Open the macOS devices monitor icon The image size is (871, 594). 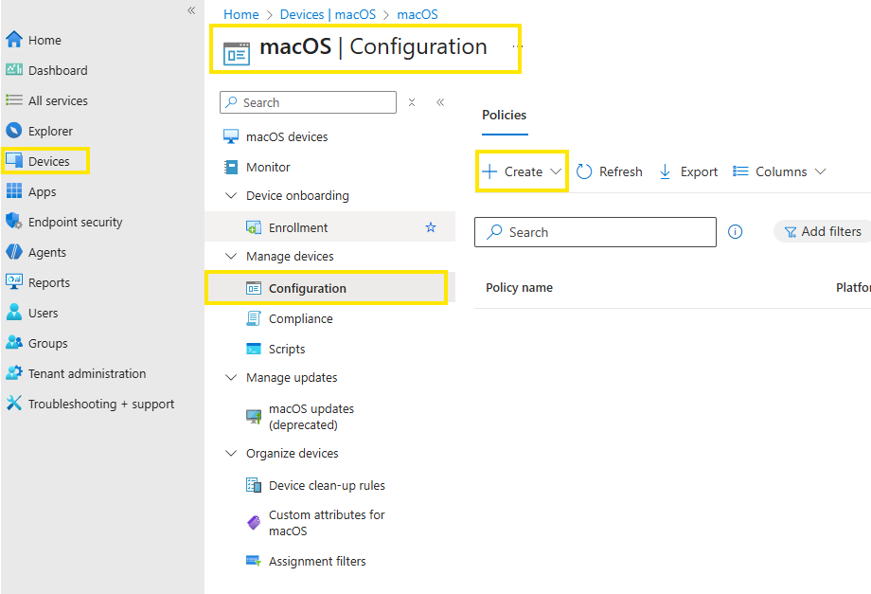tap(231, 136)
